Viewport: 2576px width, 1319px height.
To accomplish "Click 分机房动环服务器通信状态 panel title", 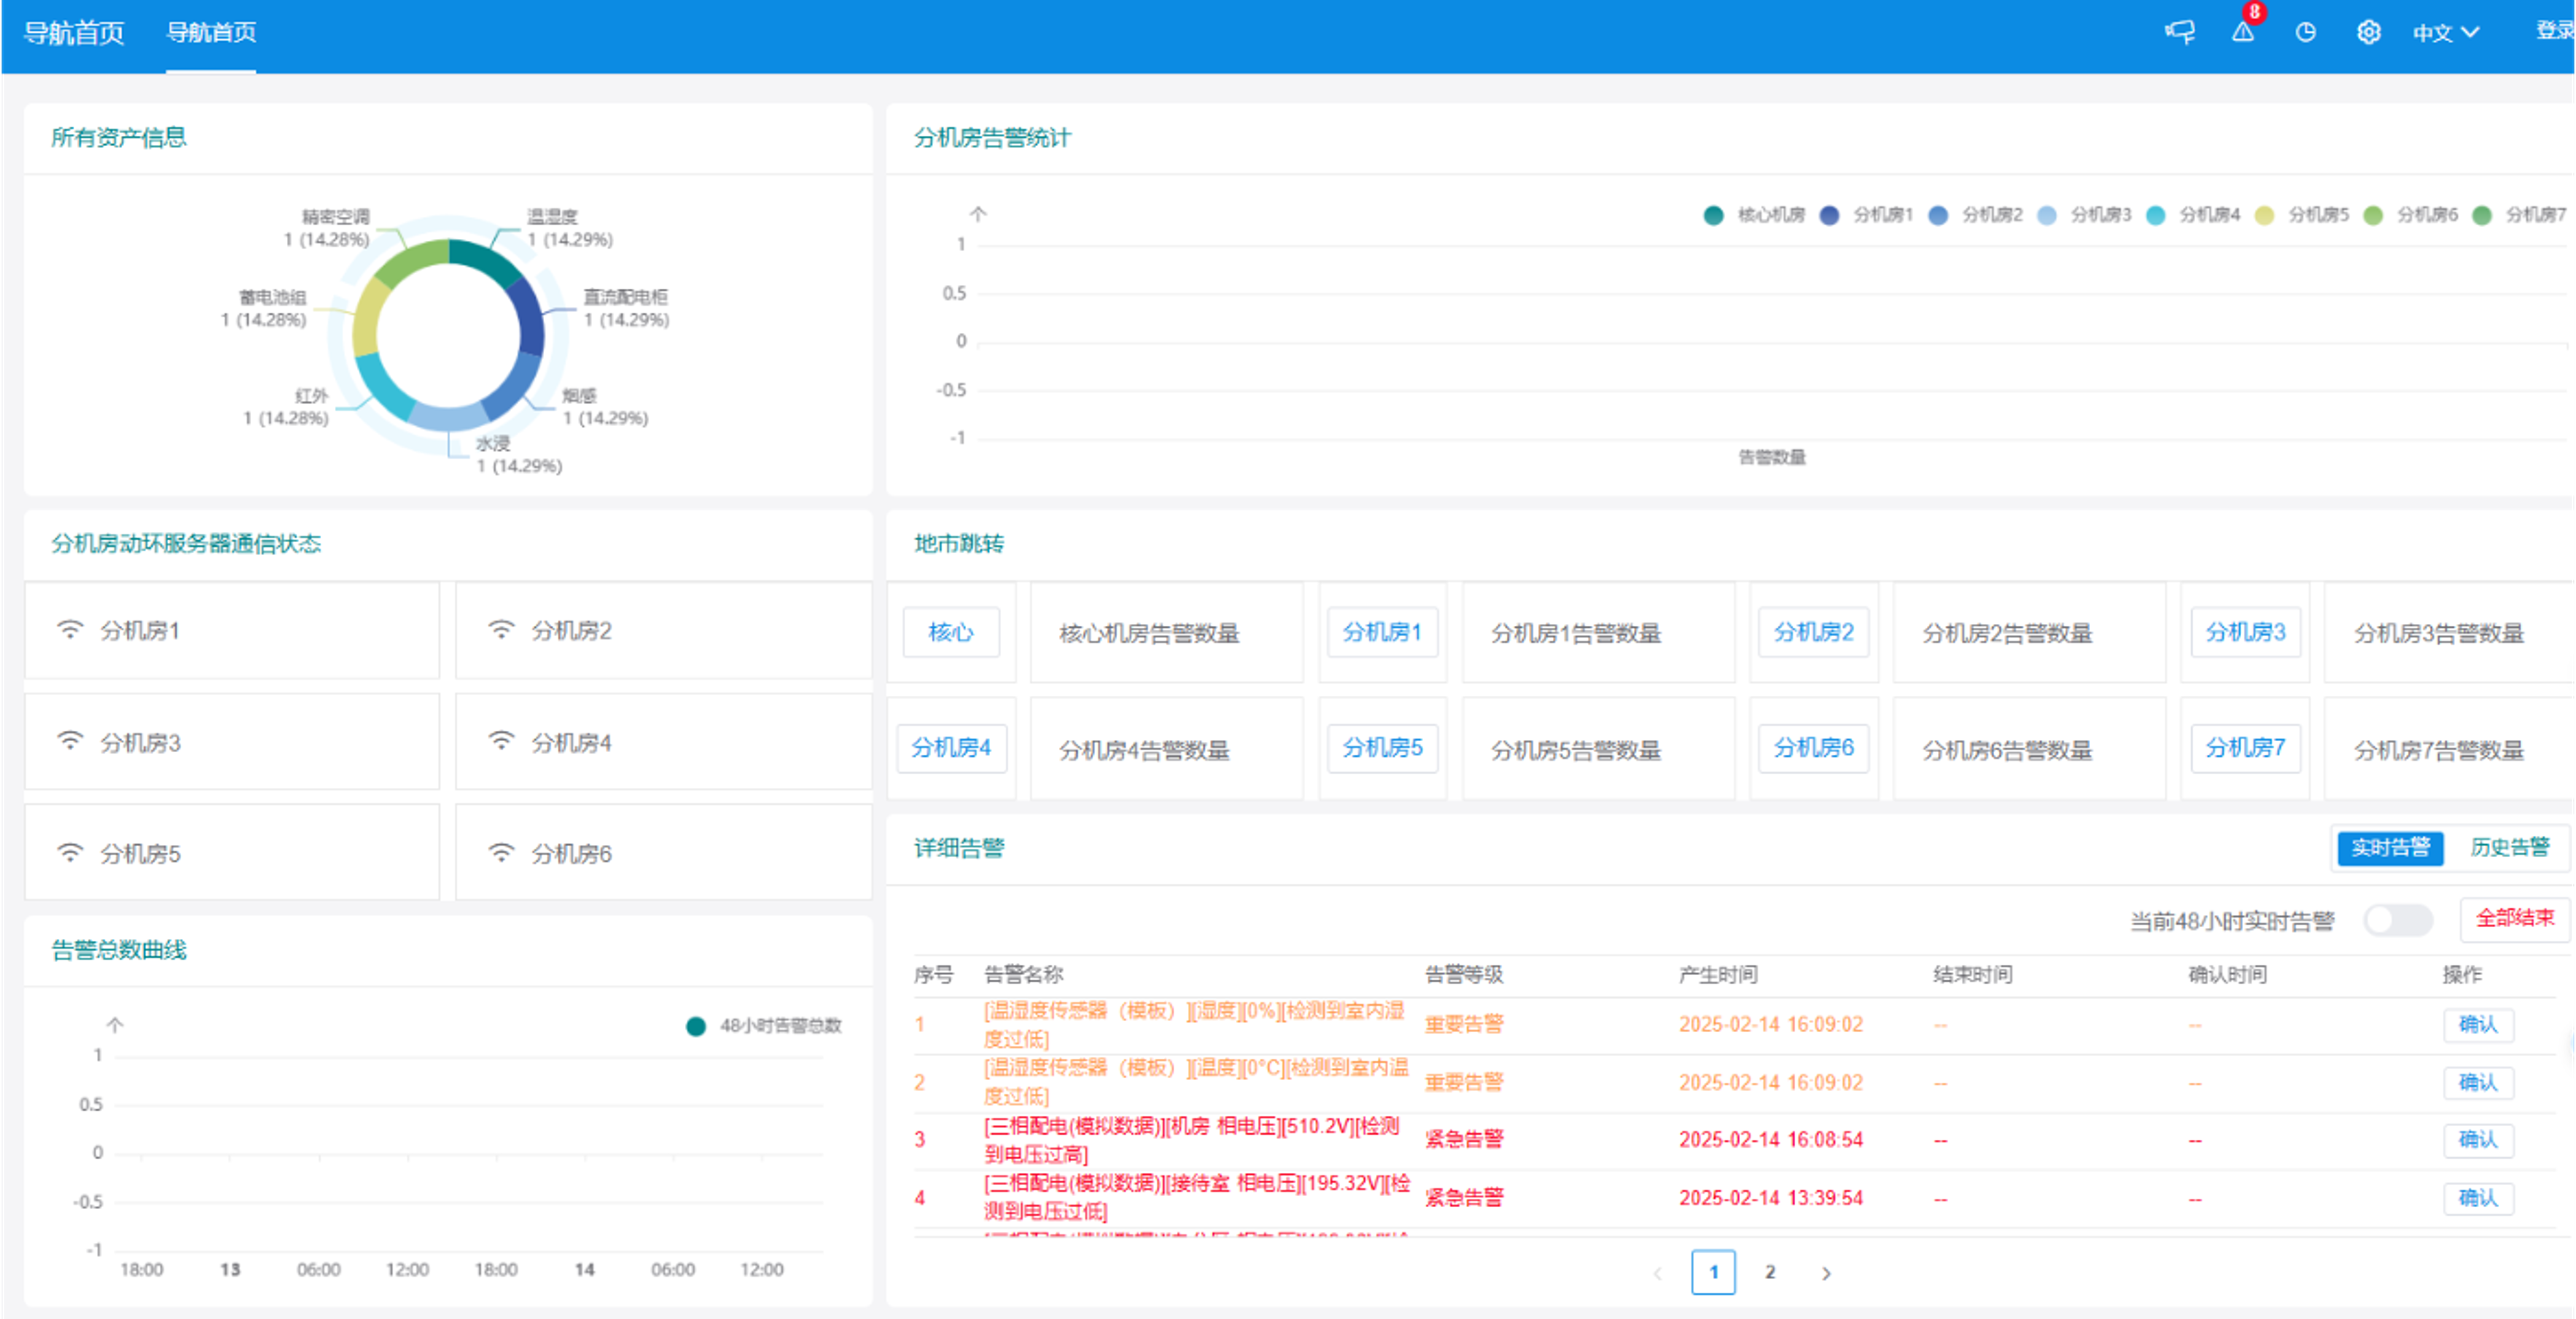I will click(186, 544).
